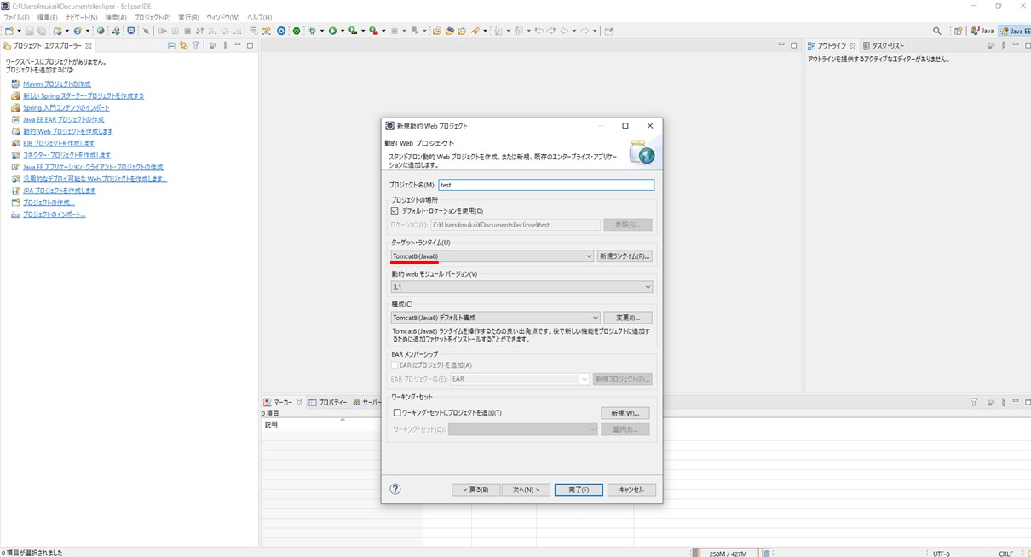Image resolution: width=1031 pixels, height=557 pixels.
Task: Click the Debug bug icon in the toolbar
Action: [313, 31]
